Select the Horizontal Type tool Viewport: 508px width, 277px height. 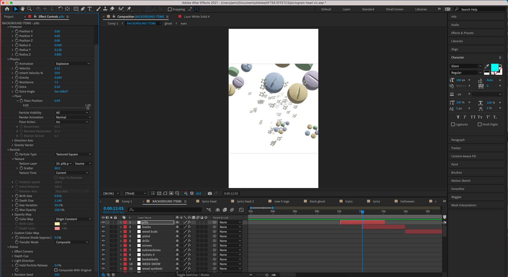(x=90, y=9)
